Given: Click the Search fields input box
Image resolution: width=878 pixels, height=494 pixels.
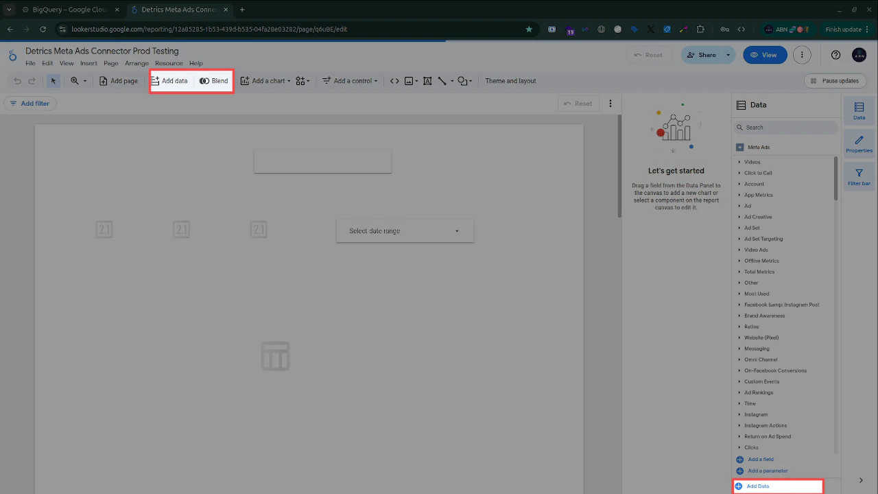Looking at the screenshot, I should tap(785, 127).
